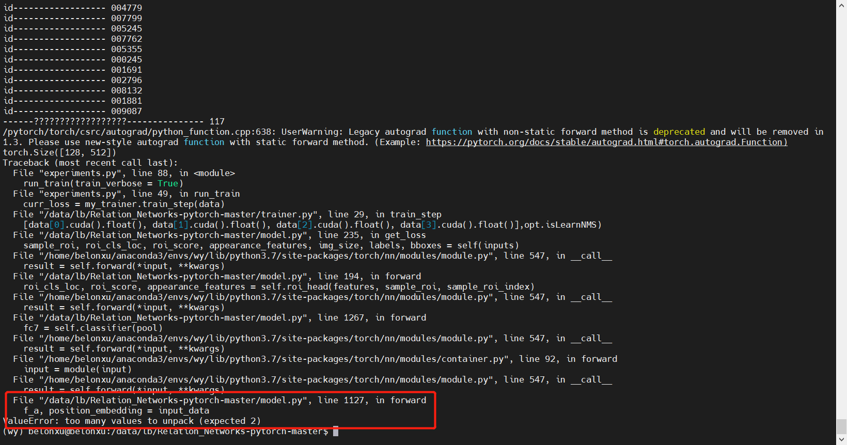
Task: Click the "experiments.py", line 49 entry
Action: click(x=127, y=194)
